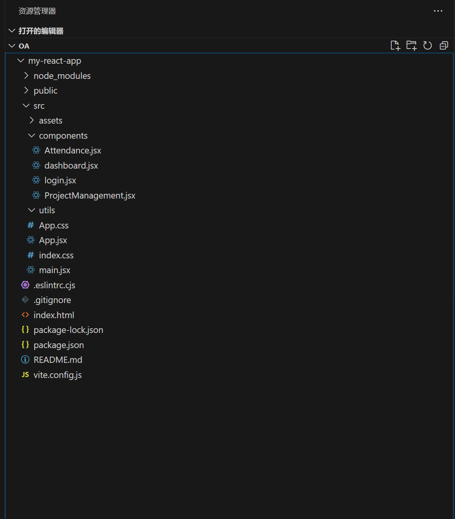This screenshot has height=519, width=455.
Task: Click the JS icon beside vite.config.js
Action: click(25, 375)
